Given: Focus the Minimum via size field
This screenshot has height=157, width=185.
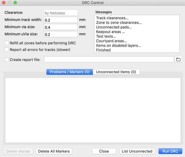Looking at the screenshot, I should point(61,27).
